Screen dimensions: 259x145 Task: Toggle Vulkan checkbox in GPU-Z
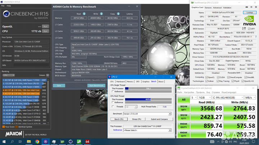tap(206, 81)
